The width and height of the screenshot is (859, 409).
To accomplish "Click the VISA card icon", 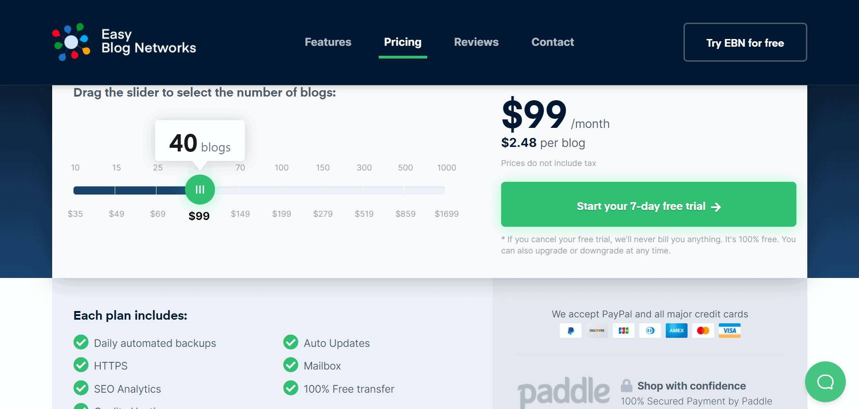I will 730,331.
